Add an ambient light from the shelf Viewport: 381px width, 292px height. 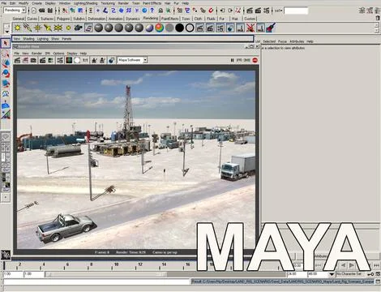pyautogui.click(x=17, y=28)
